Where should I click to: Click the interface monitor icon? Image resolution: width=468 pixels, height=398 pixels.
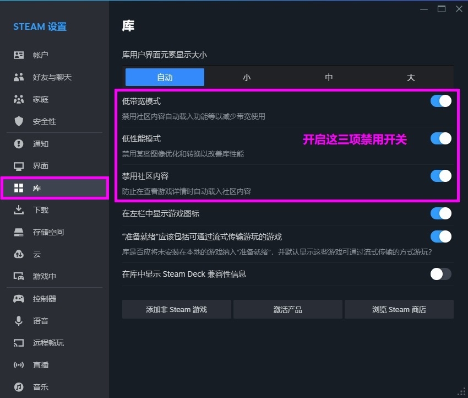[19, 166]
